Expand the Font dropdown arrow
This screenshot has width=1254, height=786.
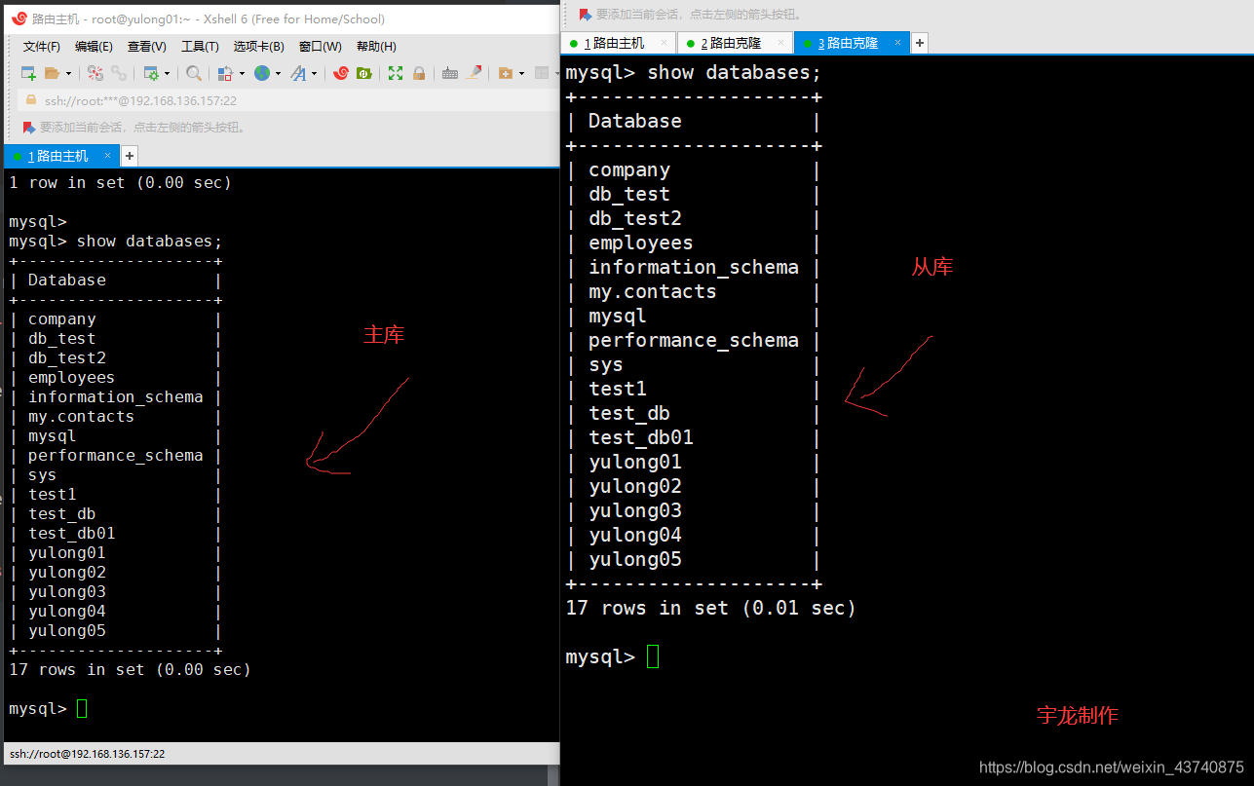tap(314, 74)
